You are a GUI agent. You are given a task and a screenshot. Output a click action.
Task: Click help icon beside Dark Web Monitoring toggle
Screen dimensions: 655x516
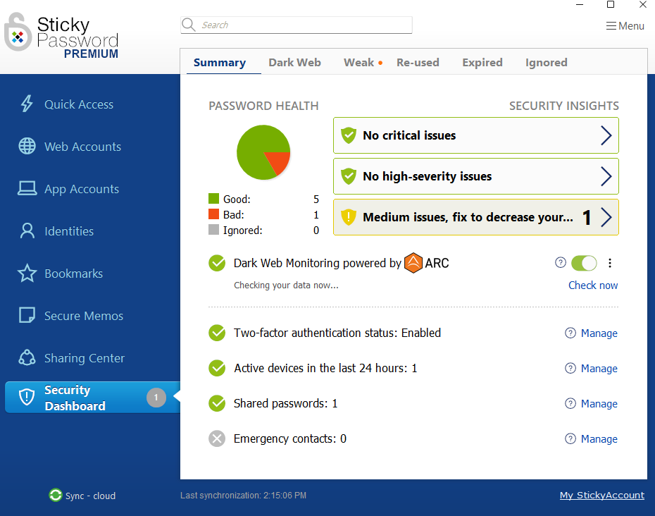point(561,262)
